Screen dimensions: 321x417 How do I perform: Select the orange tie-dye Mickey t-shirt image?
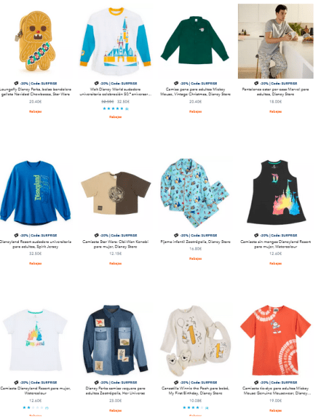coord(276,340)
